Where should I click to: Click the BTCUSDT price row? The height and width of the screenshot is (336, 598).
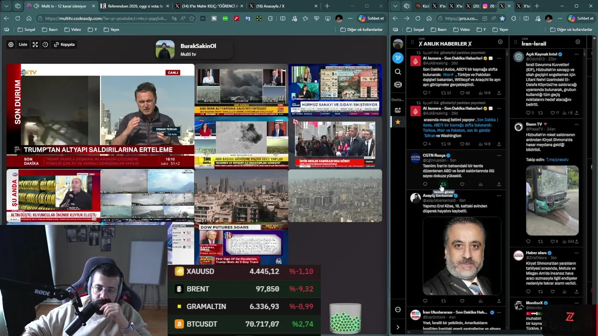pyautogui.click(x=244, y=324)
